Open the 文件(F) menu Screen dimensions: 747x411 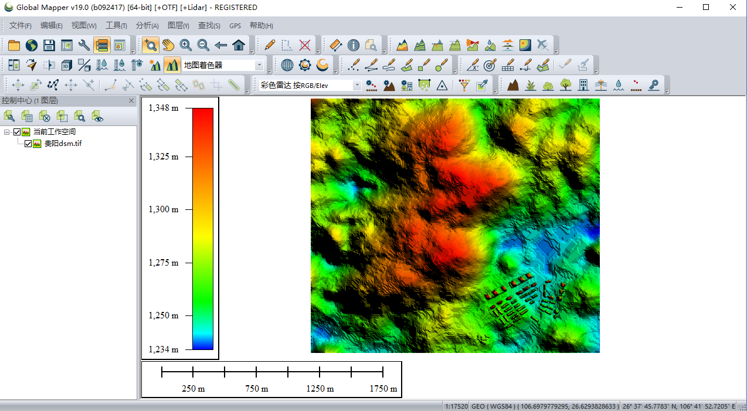tap(21, 26)
